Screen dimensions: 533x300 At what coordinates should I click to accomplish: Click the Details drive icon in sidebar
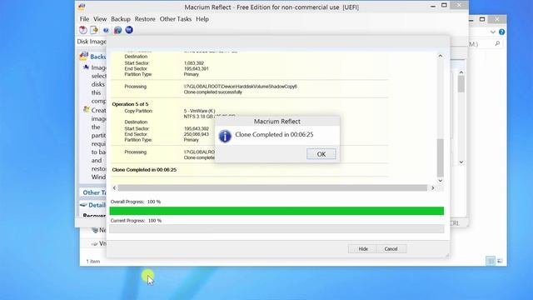pos(83,205)
